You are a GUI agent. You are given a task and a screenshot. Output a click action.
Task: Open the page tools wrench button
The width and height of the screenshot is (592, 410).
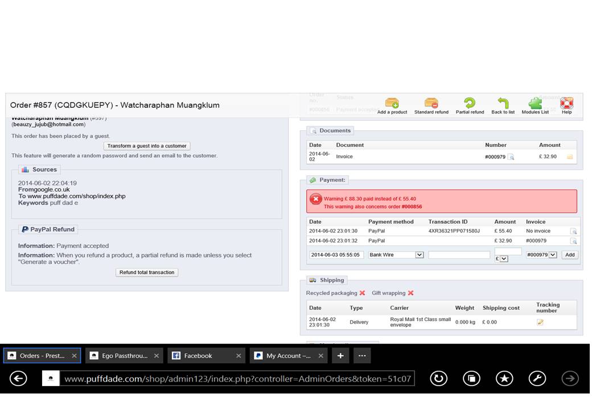tap(537, 378)
